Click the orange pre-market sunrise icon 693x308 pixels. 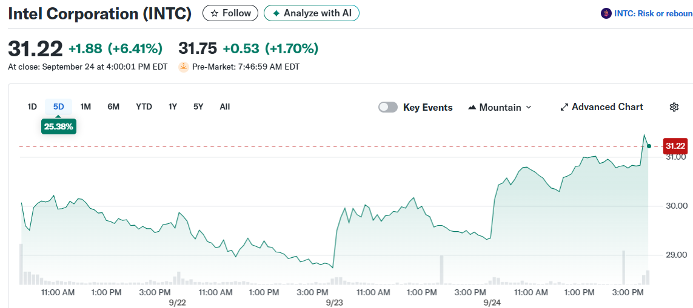(x=184, y=67)
